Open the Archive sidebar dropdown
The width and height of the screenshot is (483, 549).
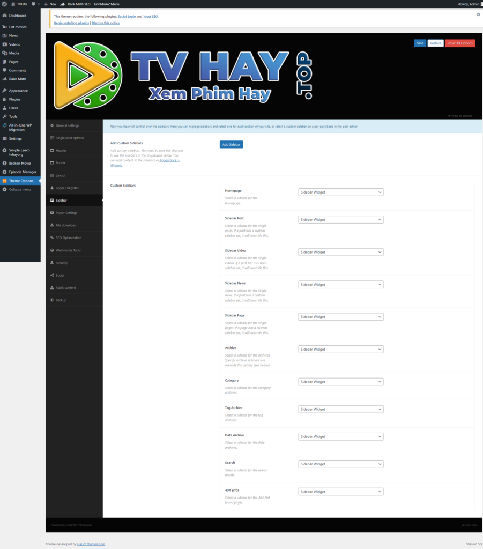pos(340,350)
